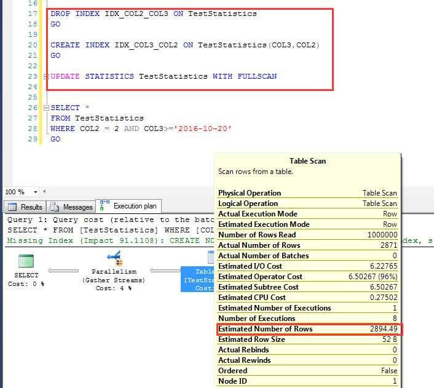Click the Results tab grid icon

[12, 207]
